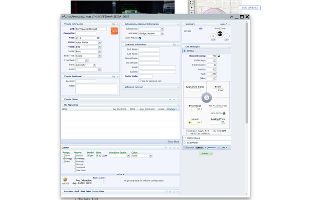321x200 pixels.
Task: Click the lock icon between Appraised Value and Profit
Action: pyautogui.click(x=206, y=97)
